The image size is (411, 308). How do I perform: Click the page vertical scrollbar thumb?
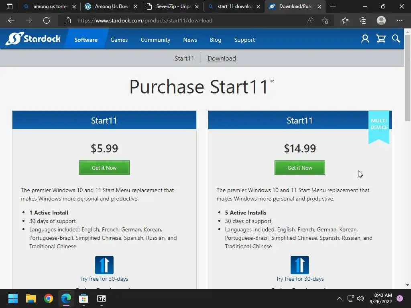pyautogui.click(x=408, y=77)
